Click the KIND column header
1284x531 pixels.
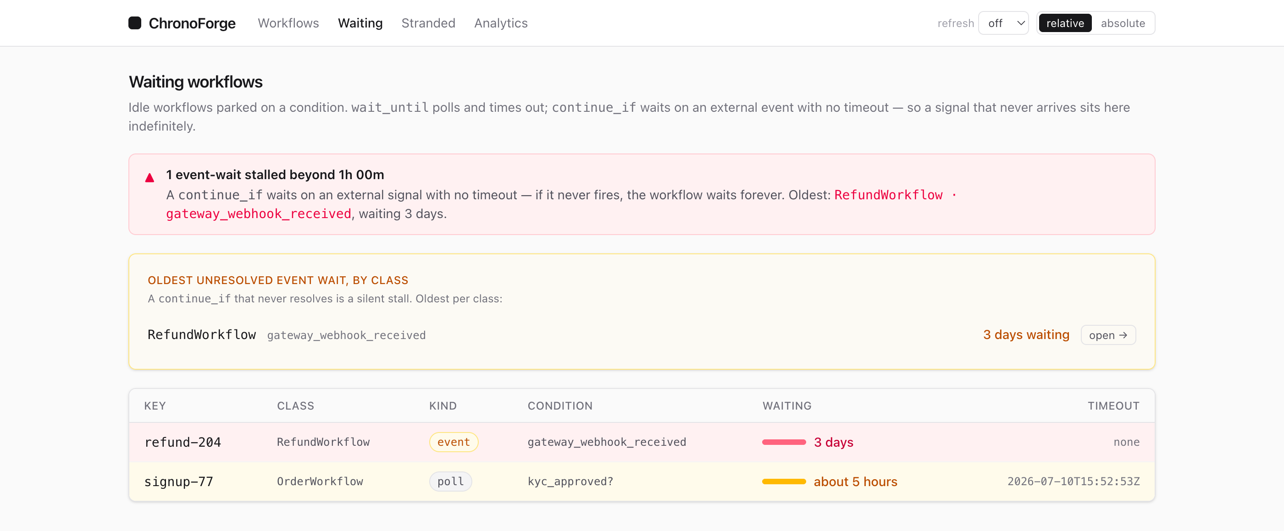point(443,405)
